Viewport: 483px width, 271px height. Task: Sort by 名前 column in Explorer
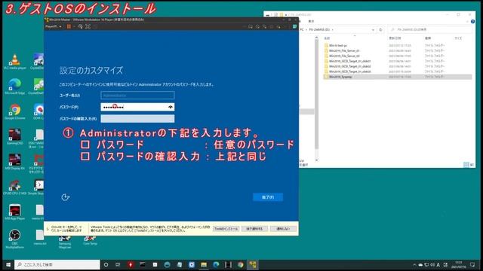[x=327, y=38]
